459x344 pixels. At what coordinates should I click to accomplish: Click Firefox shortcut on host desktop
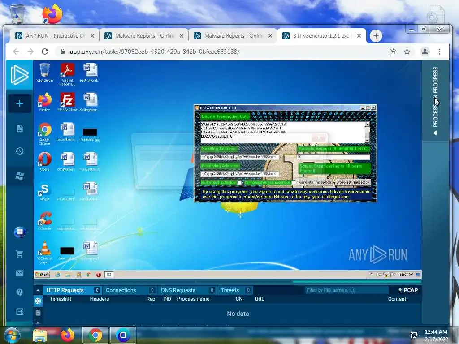52,13
